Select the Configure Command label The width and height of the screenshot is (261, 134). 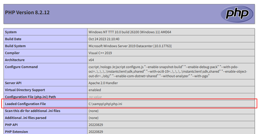point(21,67)
